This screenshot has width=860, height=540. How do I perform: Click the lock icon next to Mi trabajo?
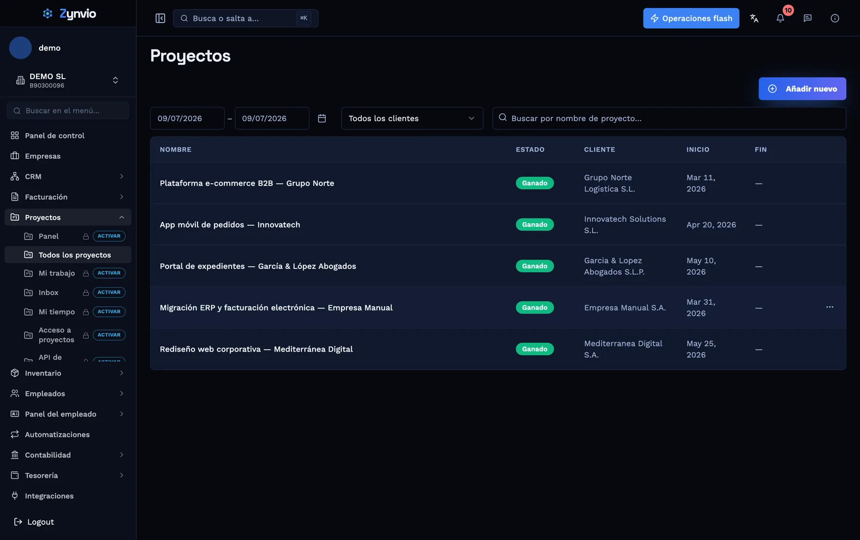pos(86,273)
